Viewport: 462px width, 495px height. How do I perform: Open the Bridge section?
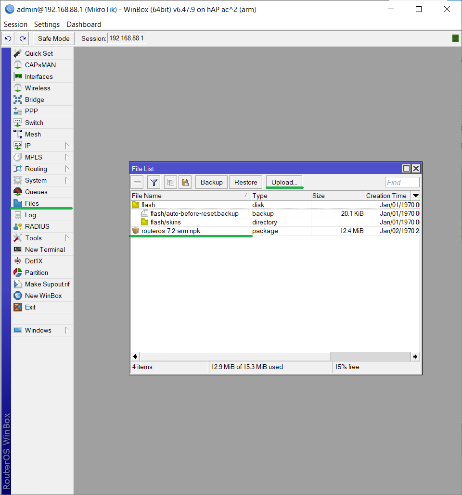42,99
